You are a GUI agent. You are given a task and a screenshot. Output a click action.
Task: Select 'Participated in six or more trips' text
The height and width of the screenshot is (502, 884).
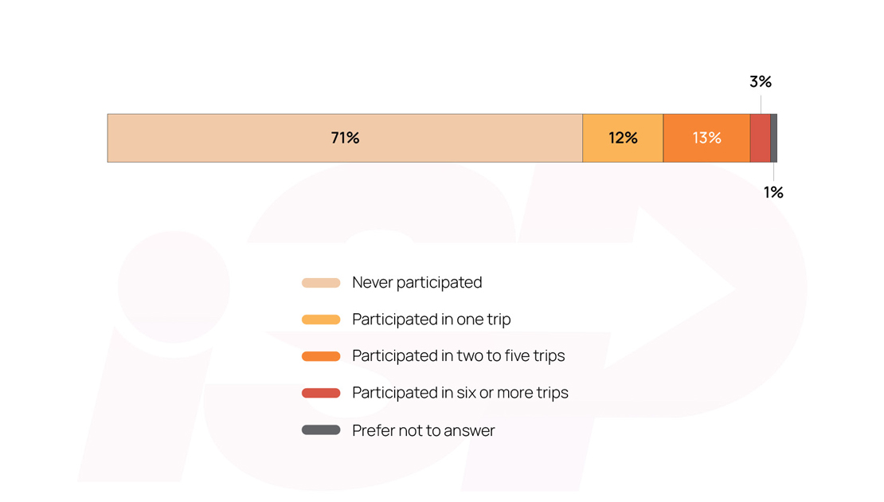click(460, 393)
